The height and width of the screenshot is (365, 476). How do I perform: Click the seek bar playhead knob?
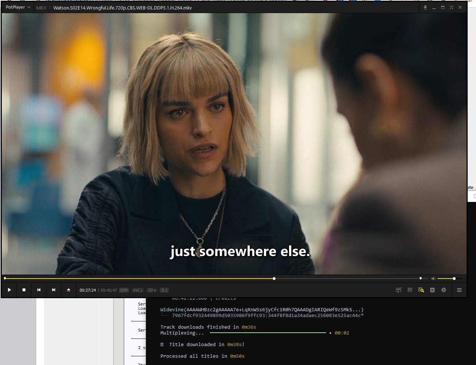pyautogui.click(x=274, y=279)
